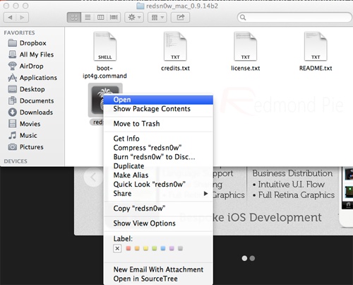
Task: Choose Move to Trash
Action: tap(158, 124)
